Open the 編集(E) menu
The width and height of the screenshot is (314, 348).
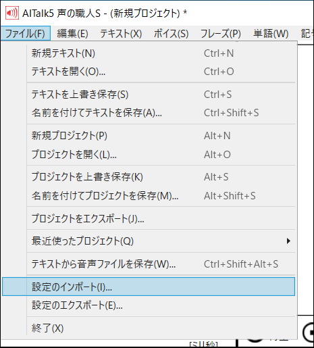tap(72, 33)
